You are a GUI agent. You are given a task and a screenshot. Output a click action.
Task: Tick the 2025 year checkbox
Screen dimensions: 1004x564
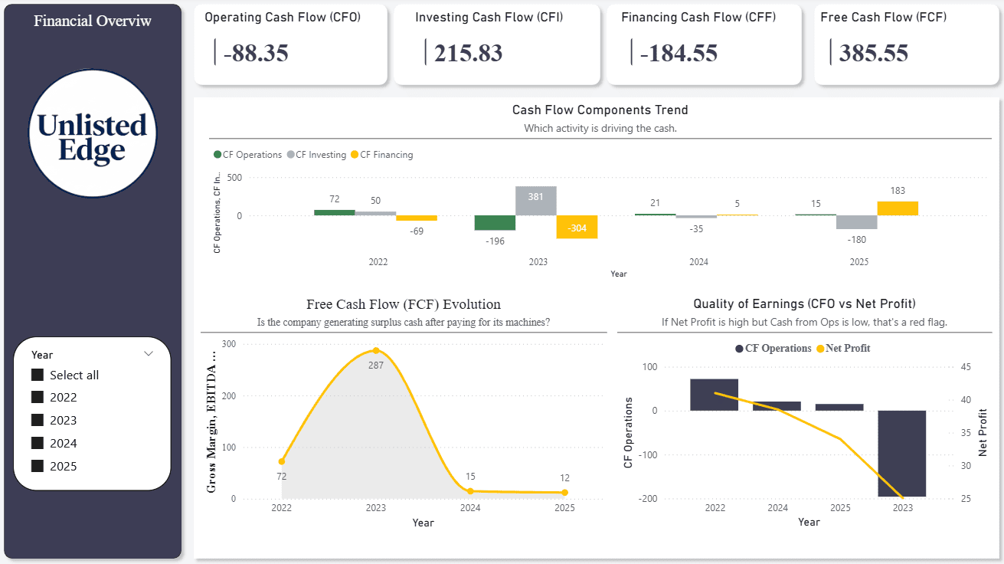37,466
